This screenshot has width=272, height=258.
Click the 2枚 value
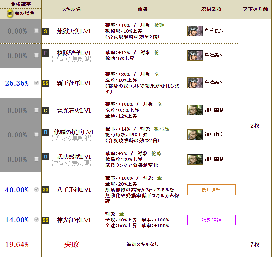click(x=255, y=126)
